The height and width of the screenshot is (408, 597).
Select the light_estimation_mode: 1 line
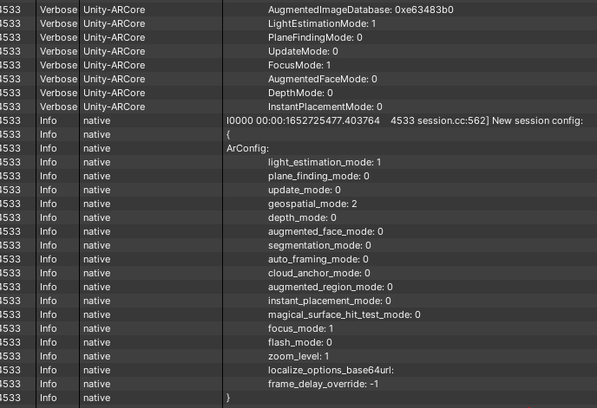pyautogui.click(x=325, y=162)
